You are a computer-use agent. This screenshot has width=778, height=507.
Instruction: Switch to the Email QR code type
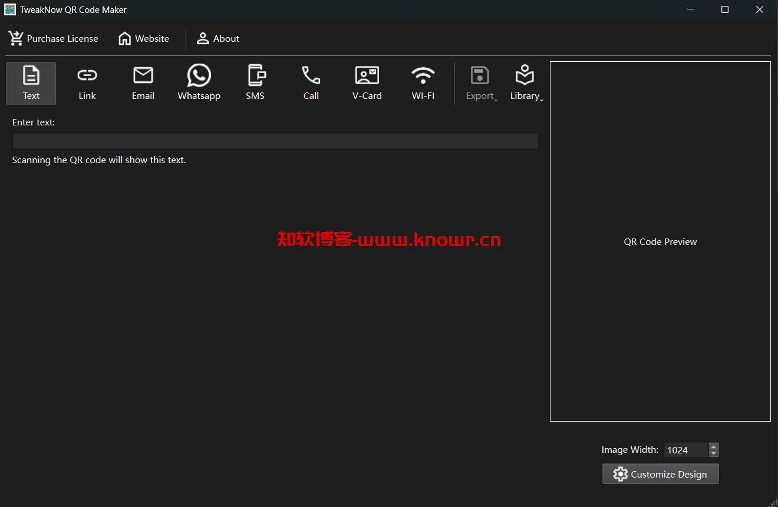(143, 83)
